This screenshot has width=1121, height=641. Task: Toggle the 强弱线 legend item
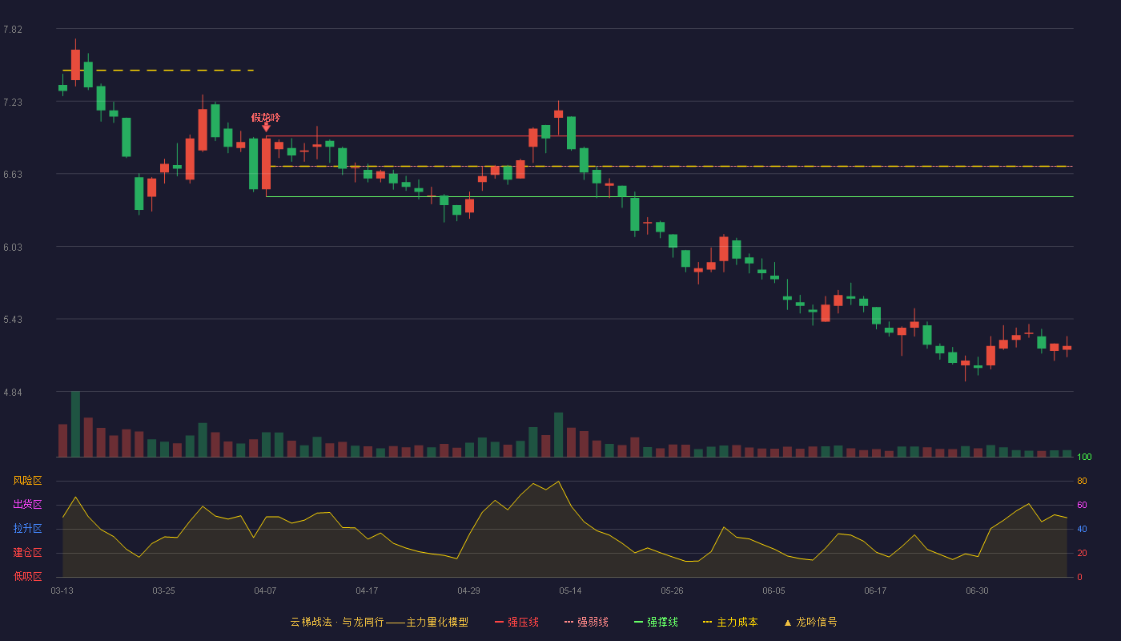click(586, 622)
